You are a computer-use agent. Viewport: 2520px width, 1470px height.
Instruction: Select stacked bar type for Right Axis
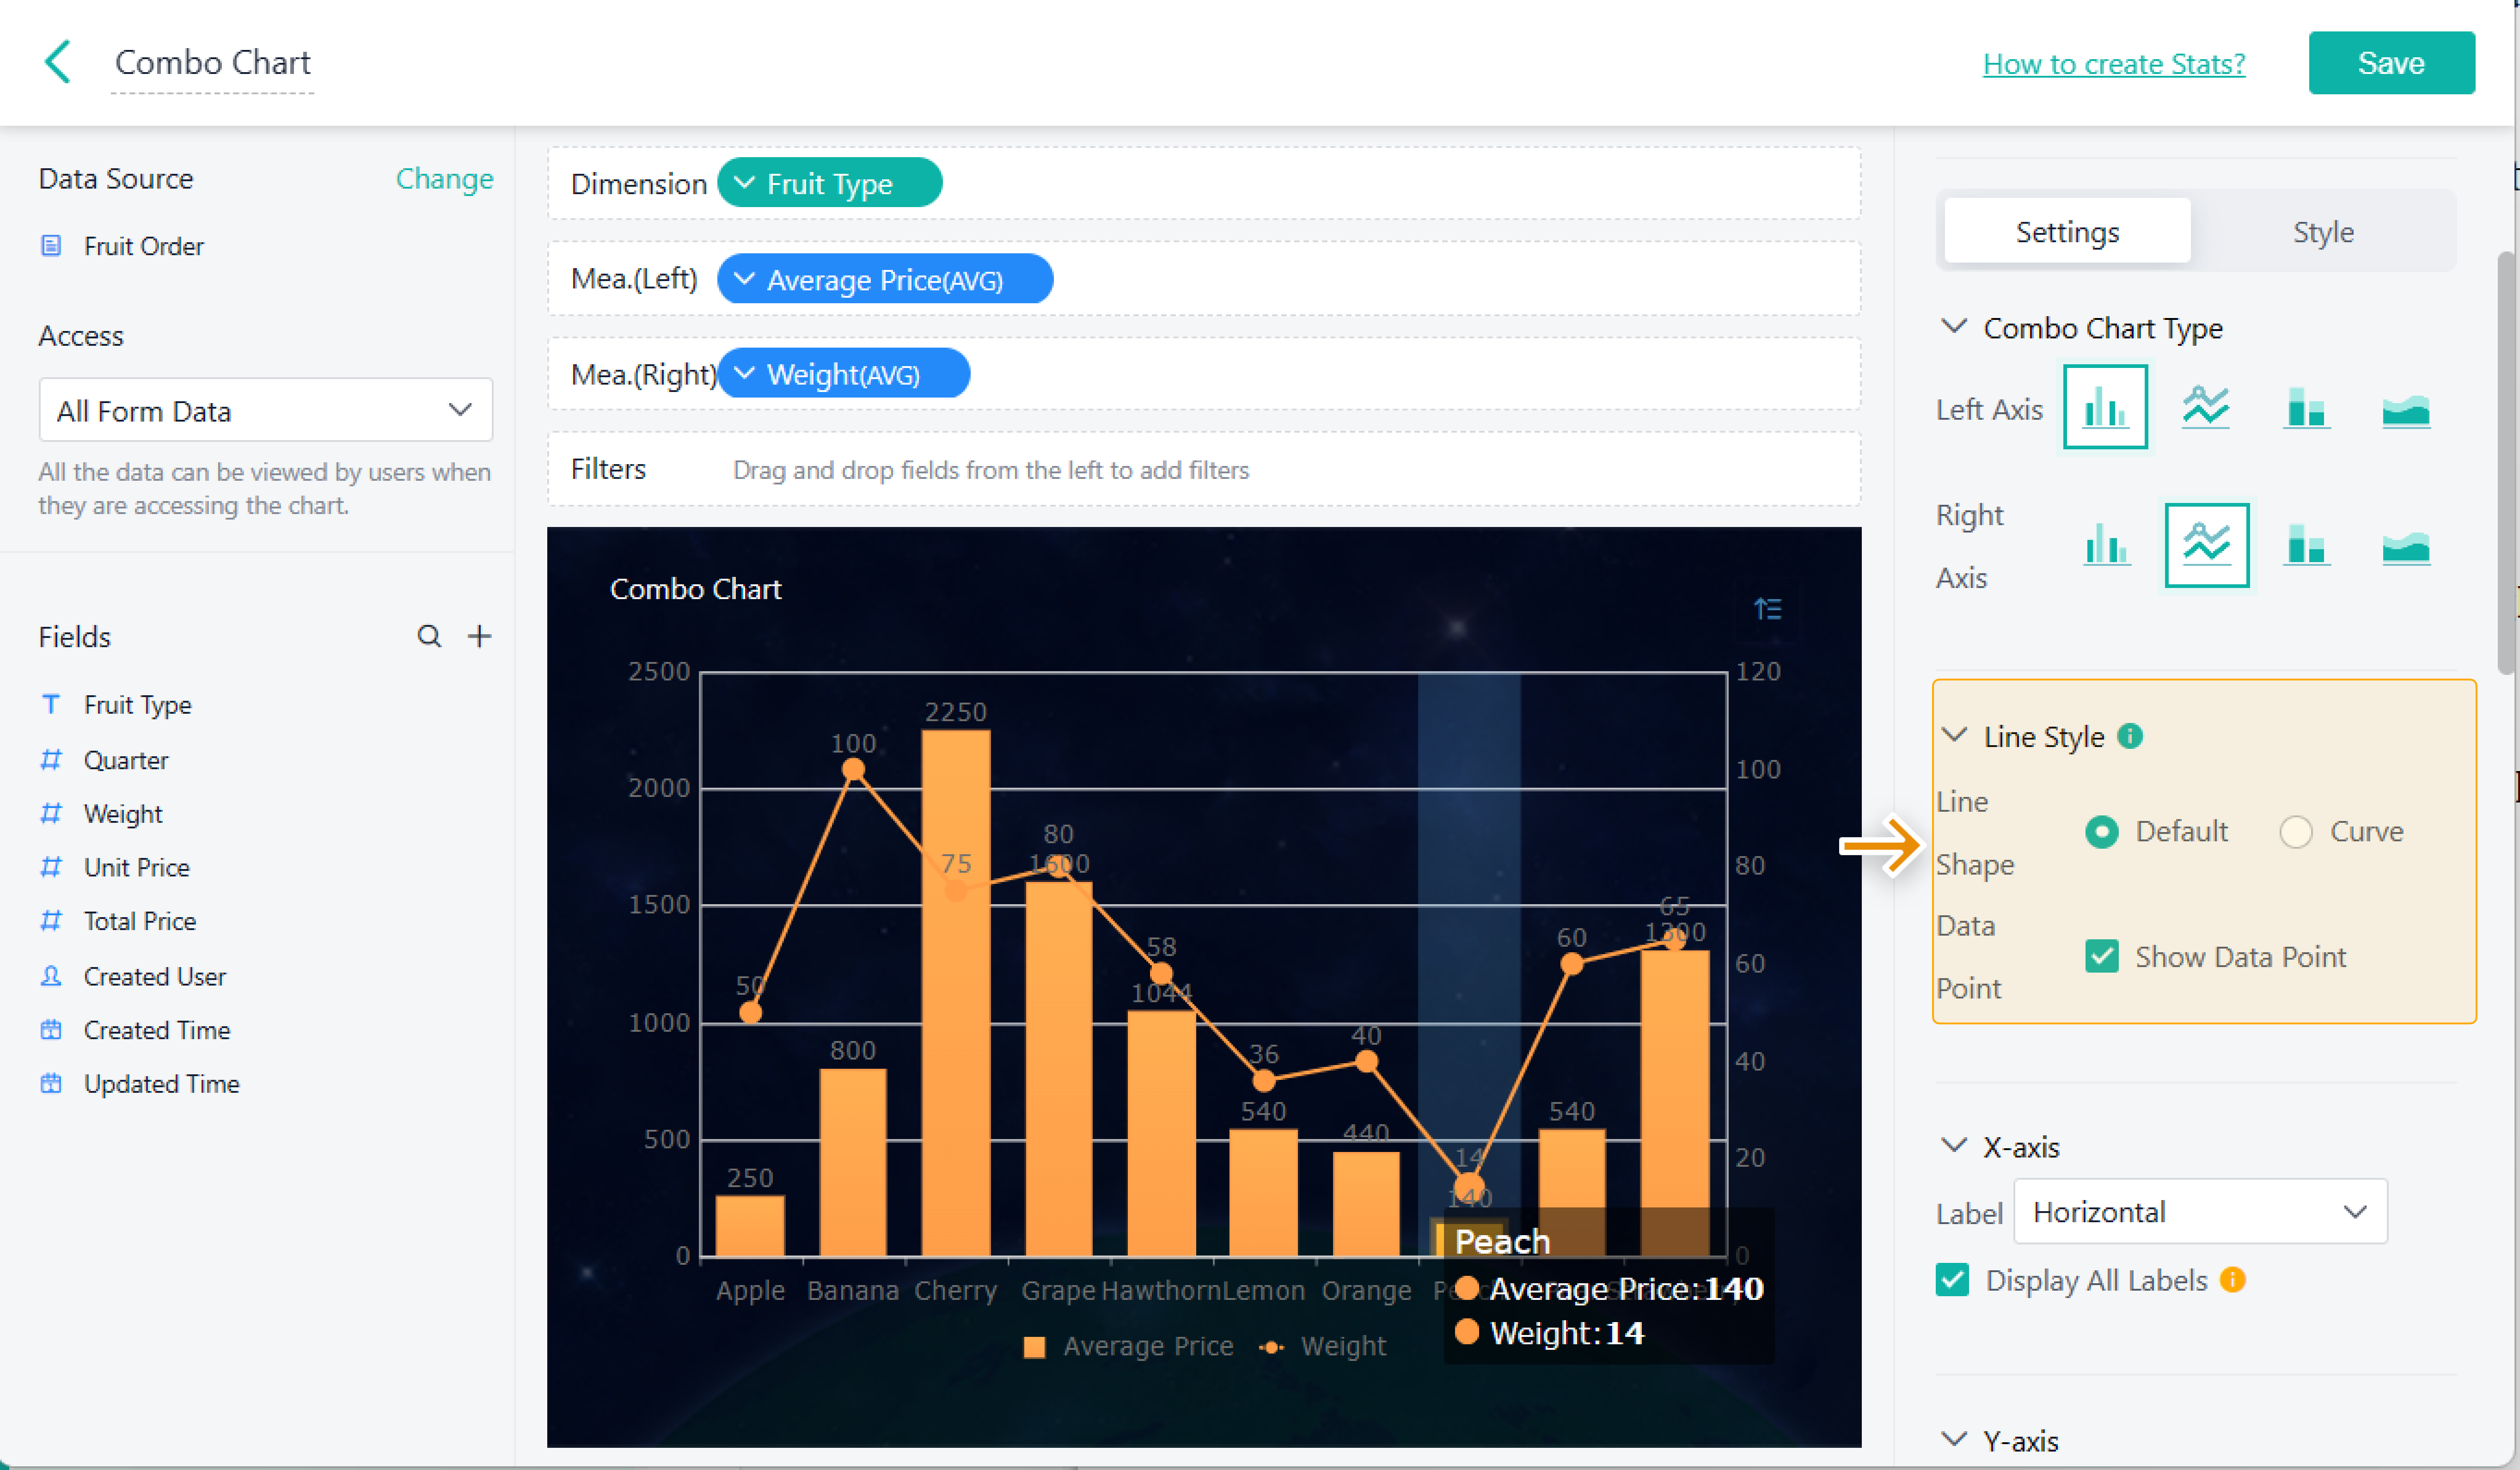pos(2306,546)
